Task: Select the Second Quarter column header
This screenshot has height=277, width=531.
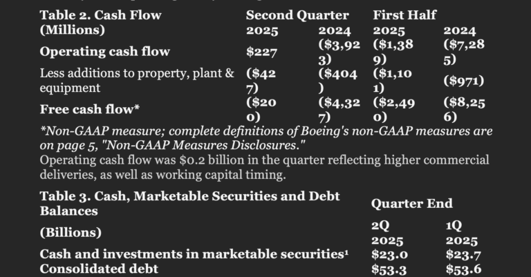Action: 297,15
